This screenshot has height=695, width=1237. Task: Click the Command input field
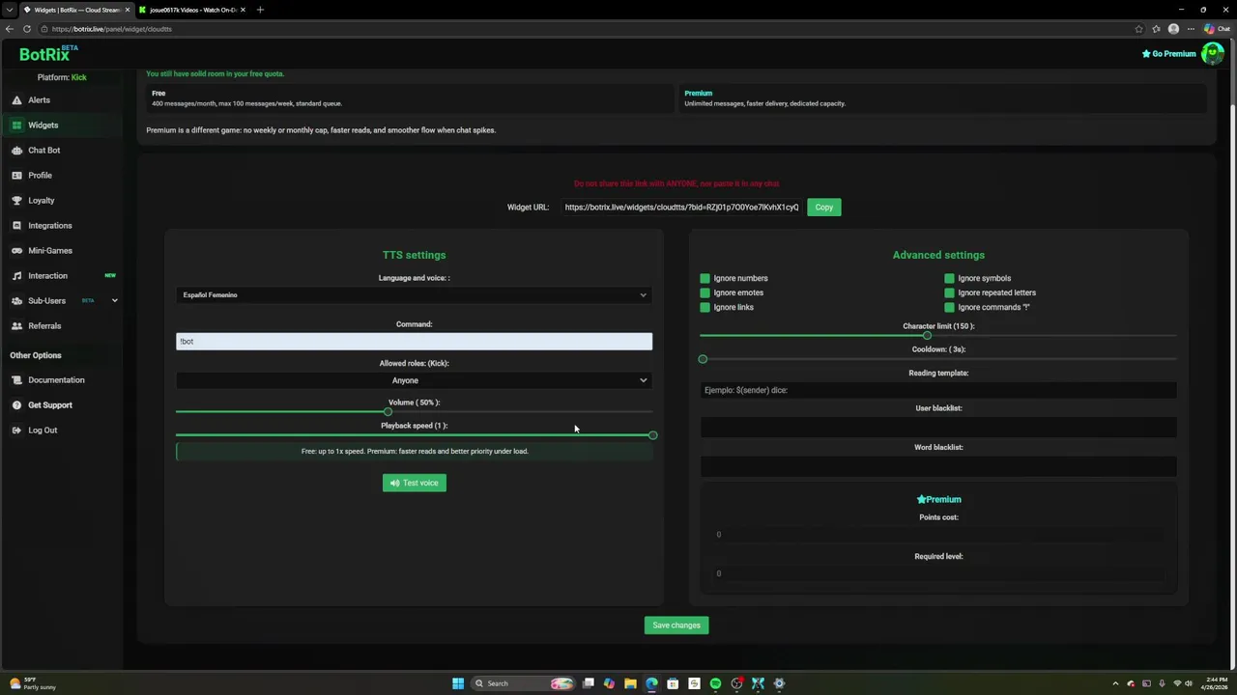coord(414,342)
